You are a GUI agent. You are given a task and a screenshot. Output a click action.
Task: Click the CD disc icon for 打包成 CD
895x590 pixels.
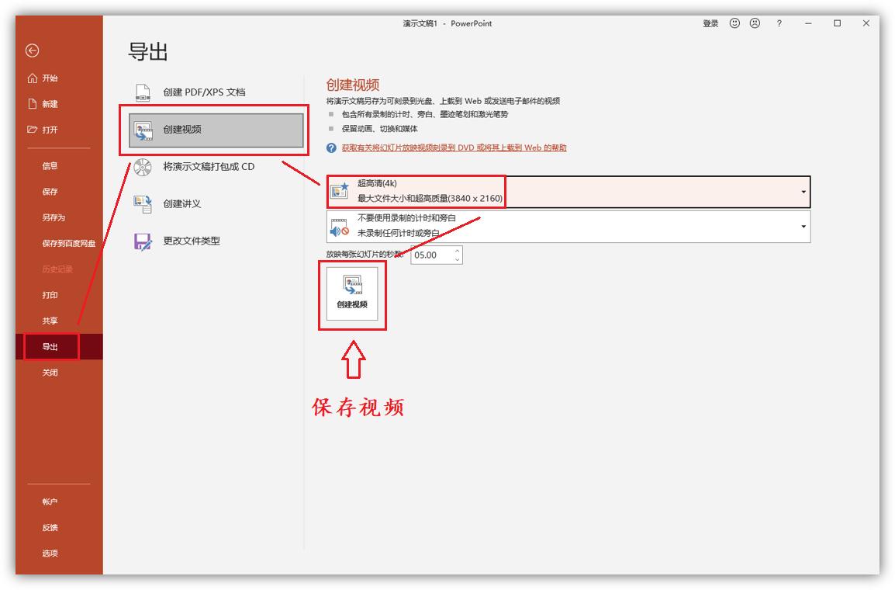(143, 167)
